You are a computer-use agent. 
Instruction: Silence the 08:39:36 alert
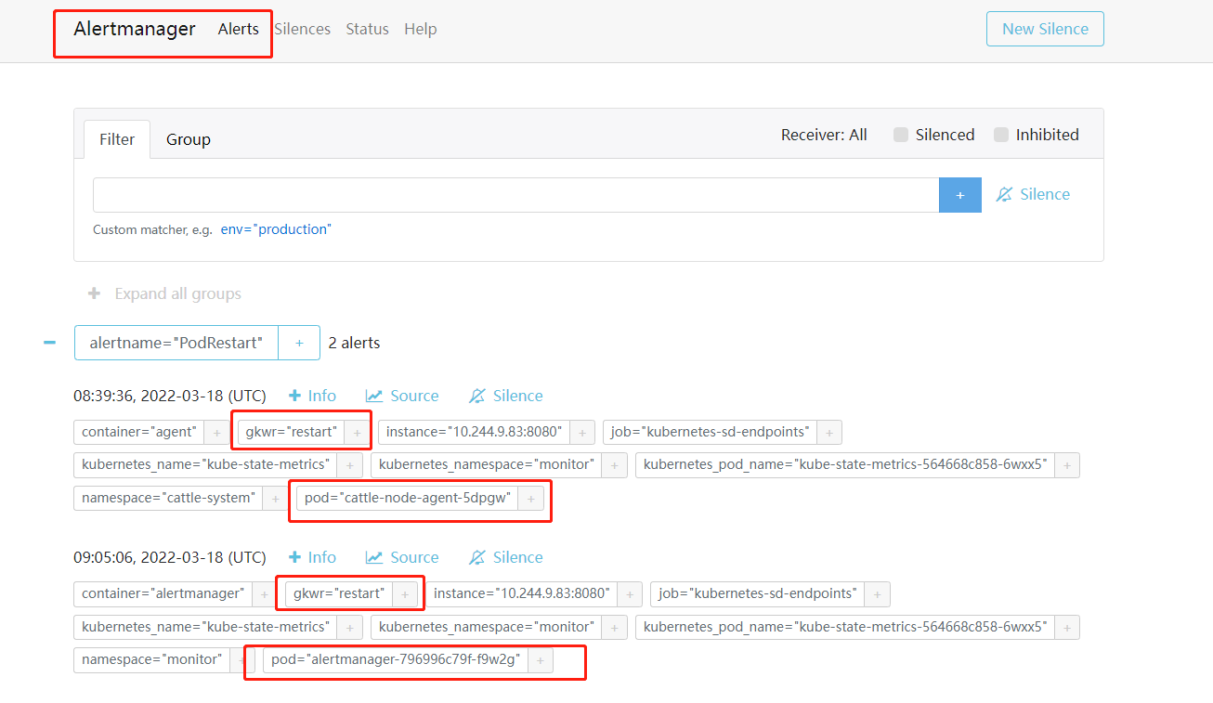506,396
